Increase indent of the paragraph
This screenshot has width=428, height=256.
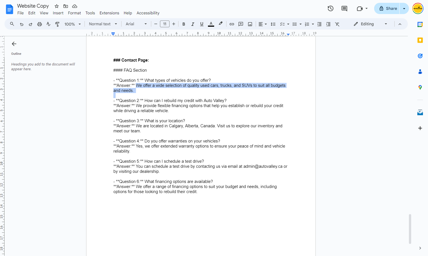[328, 24]
